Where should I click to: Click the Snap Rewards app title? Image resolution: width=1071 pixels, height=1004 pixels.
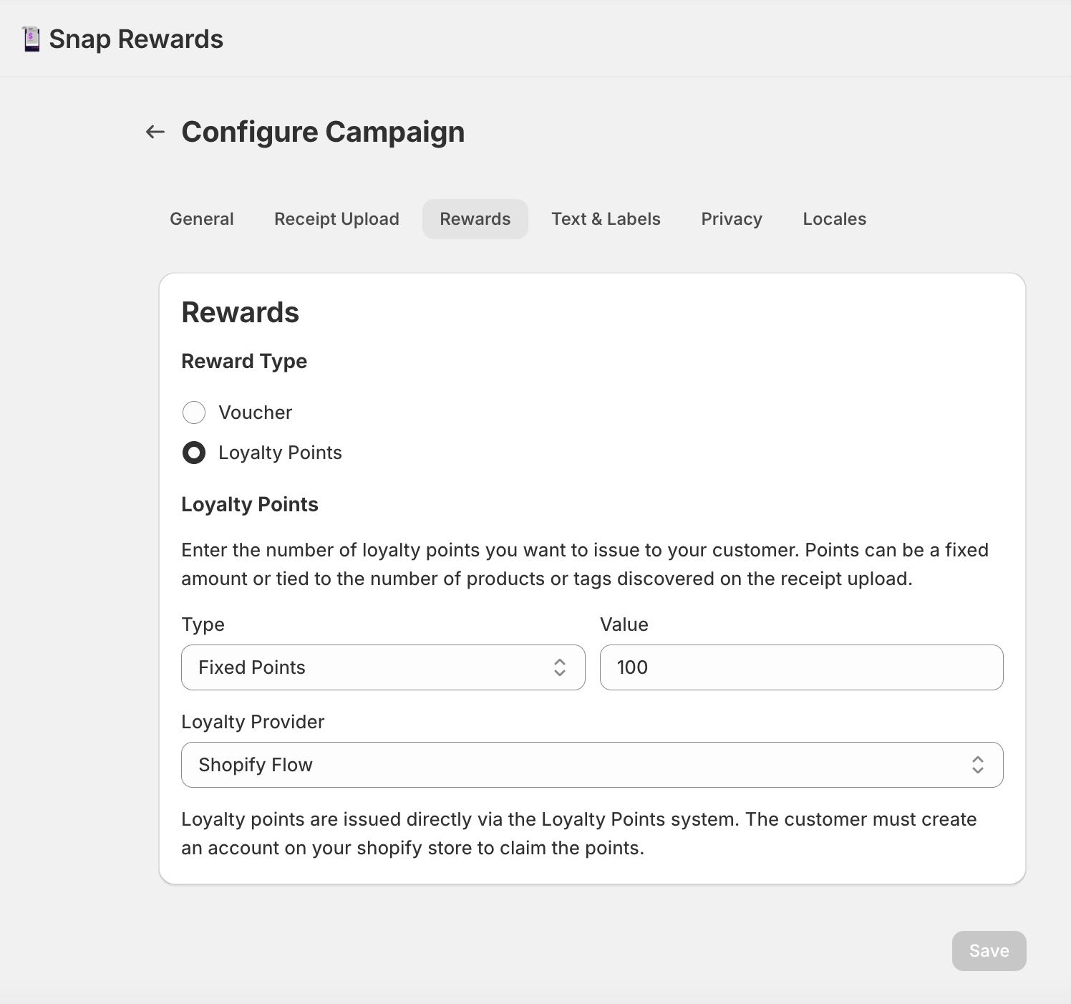click(136, 39)
